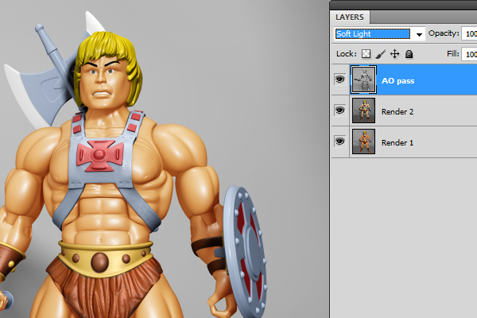
Task: Hide the Render 2 layer
Action: 339,110
